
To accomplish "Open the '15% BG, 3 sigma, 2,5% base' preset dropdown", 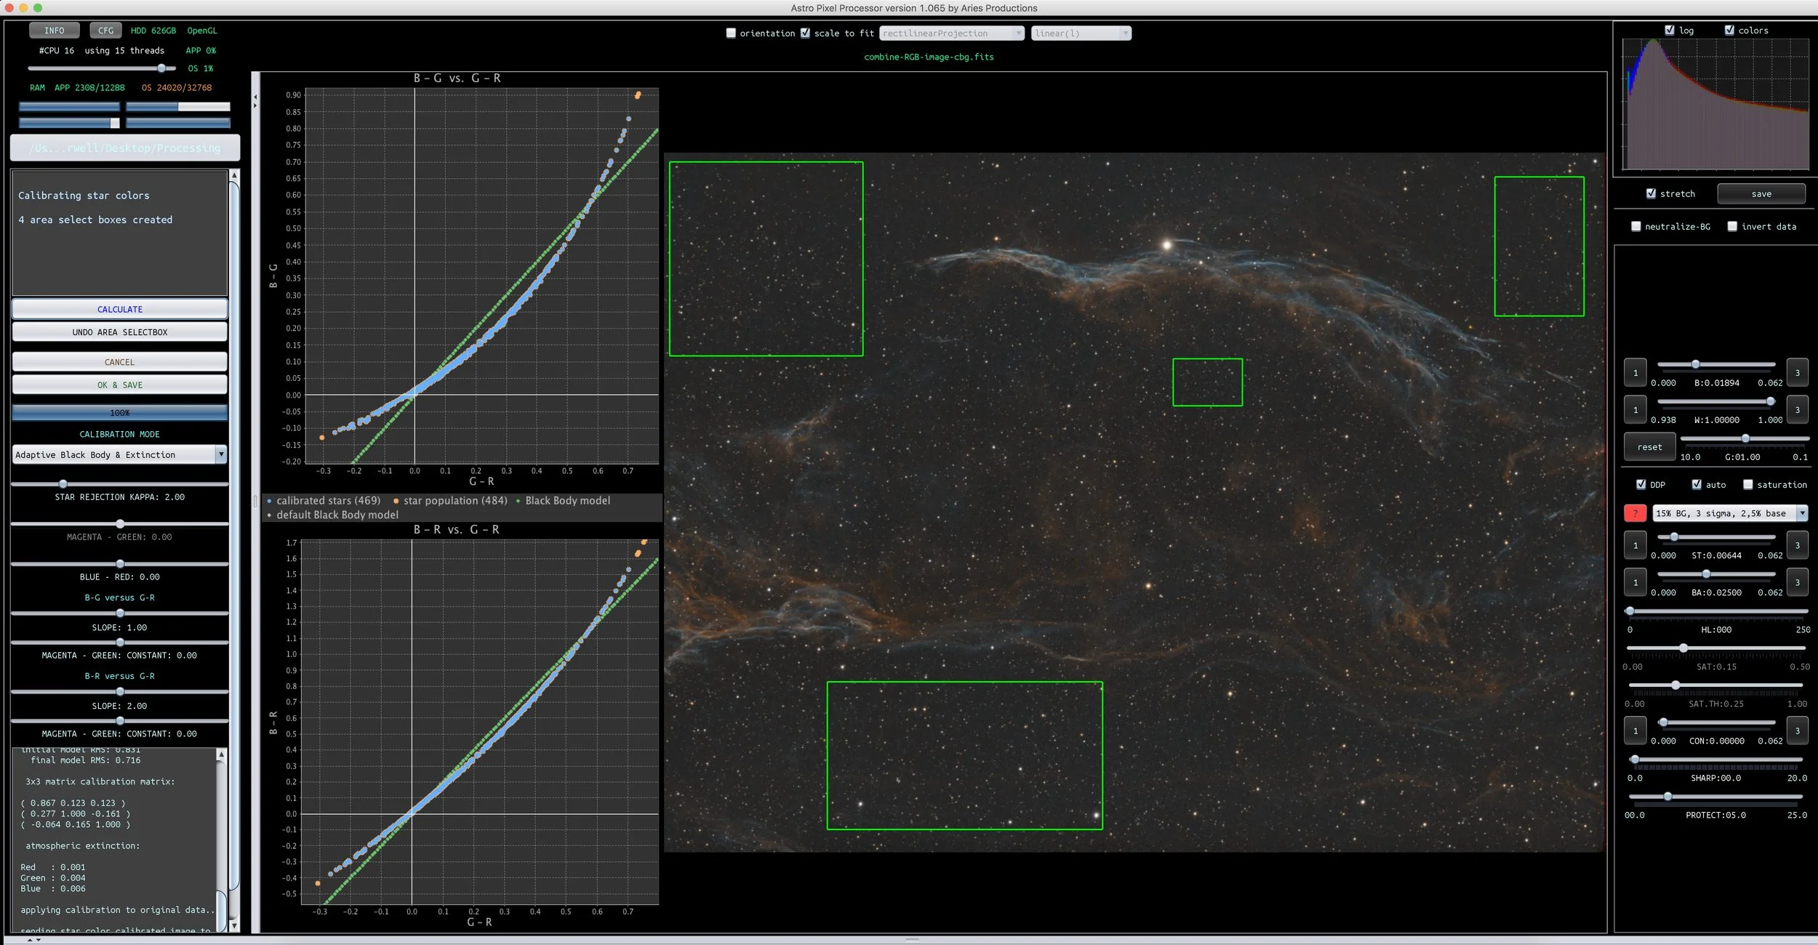I will [x=1730, y=513].
